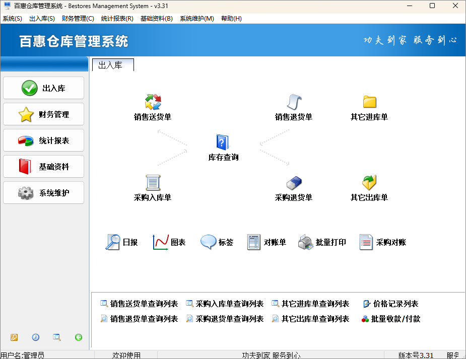Viewport: 466px width, 359px height.
Task: Open the 其它出库单 icon
Action: pyautogui.click(x=369, y=183)
